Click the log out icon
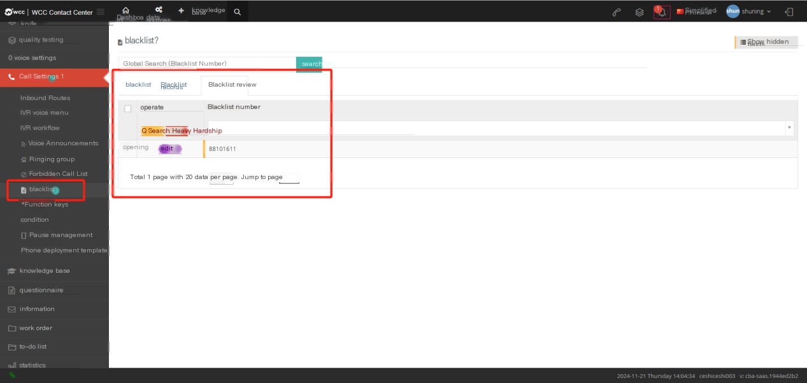The height and width of the screenshot is (383, 807). [789, 11]
